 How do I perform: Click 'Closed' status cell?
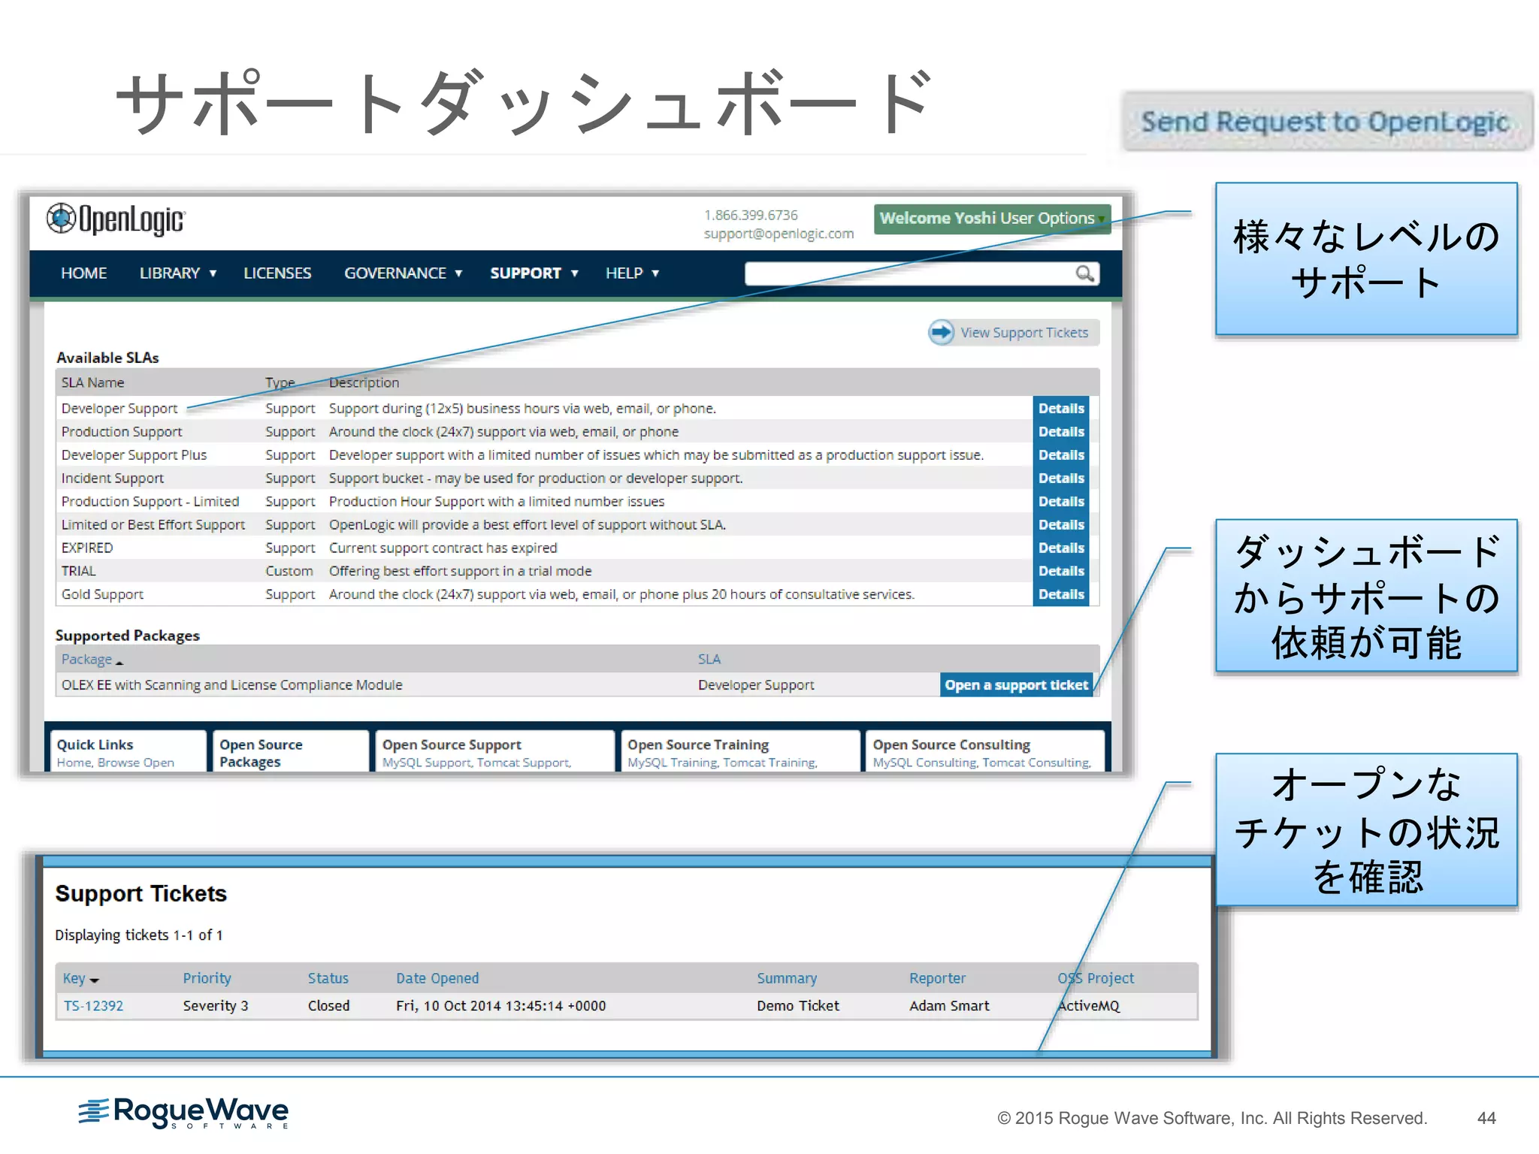[x=328, y=1006]
